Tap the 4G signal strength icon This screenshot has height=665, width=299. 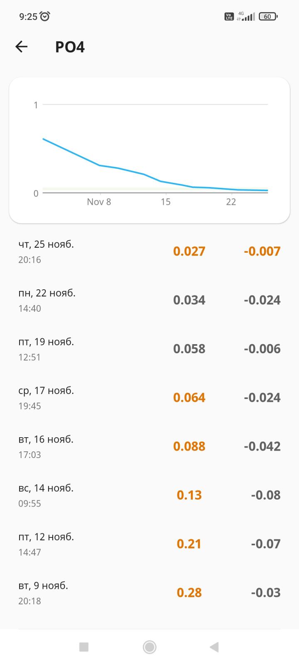[x=246, y=17]
